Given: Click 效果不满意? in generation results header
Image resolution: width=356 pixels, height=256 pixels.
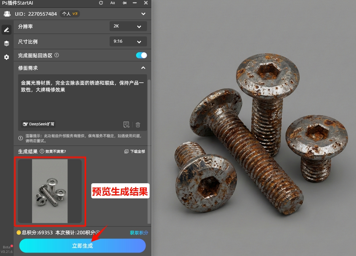Looking at the screenshot, I should click(x=56, y=151).
